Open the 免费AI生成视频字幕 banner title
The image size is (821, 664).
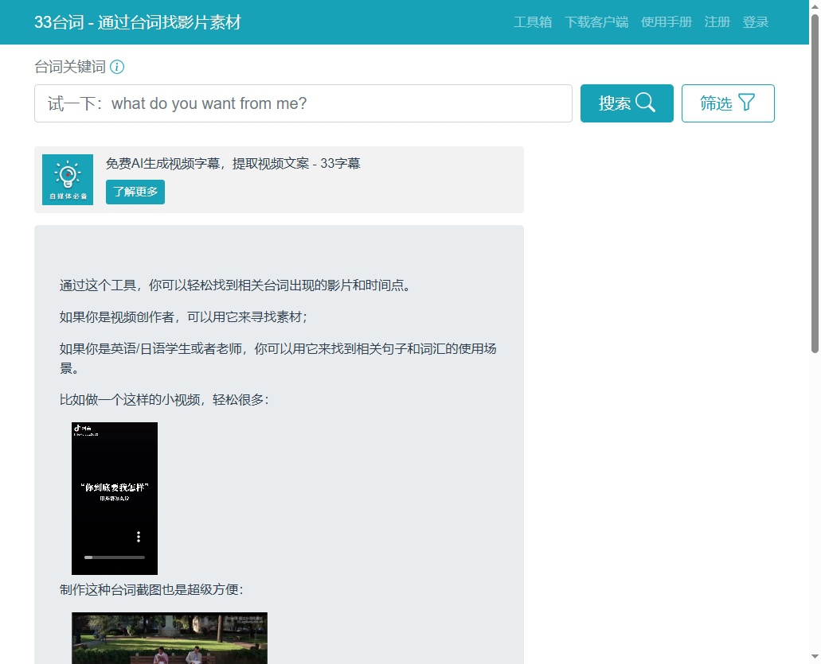pos(233,164)
